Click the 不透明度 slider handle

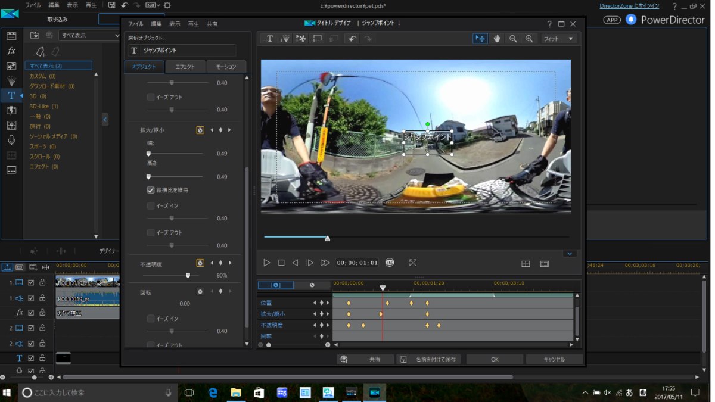pyautogui.click(x=188, y=276)
